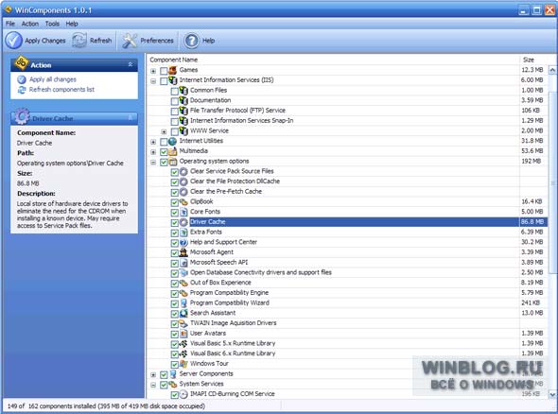Open the Tools menu
558x414 pixels.
click(52, 24)
